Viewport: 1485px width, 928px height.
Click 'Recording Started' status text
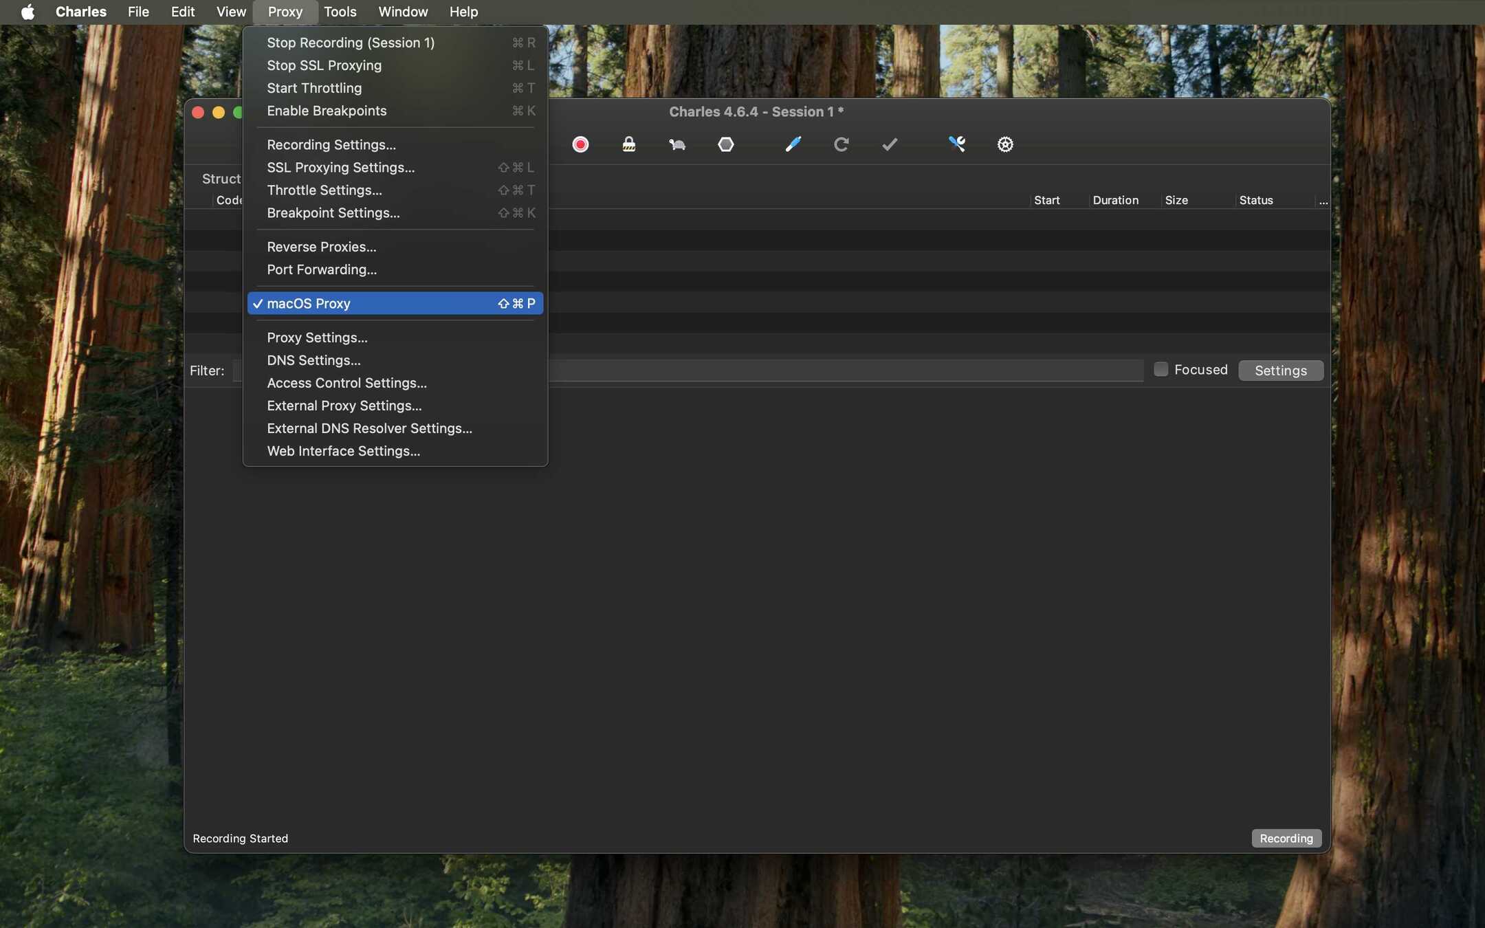click(241, 838)
